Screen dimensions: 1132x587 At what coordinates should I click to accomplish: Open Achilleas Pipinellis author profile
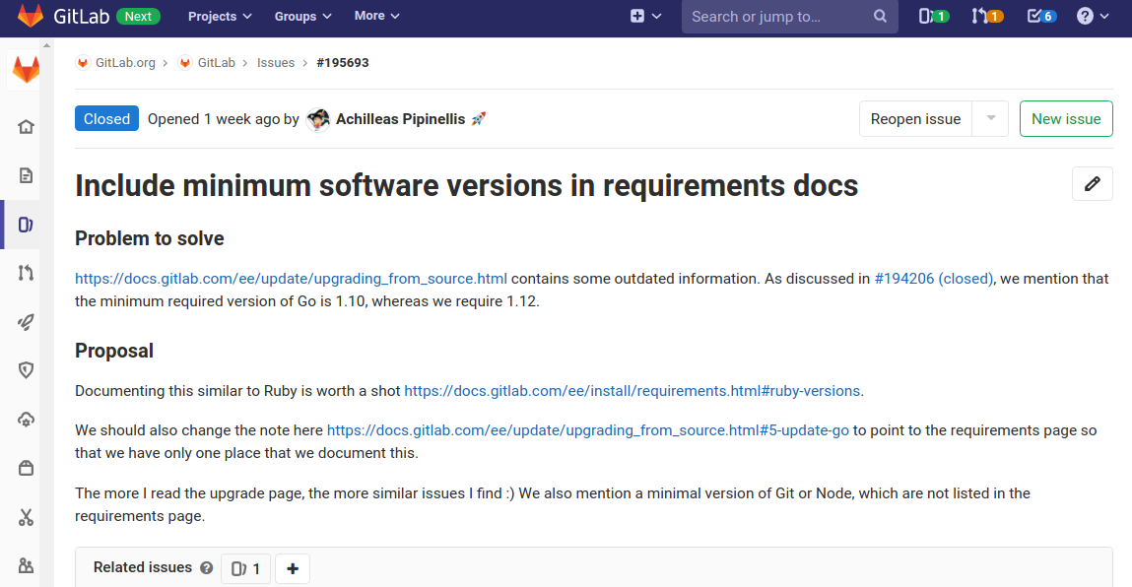point(401,119)
